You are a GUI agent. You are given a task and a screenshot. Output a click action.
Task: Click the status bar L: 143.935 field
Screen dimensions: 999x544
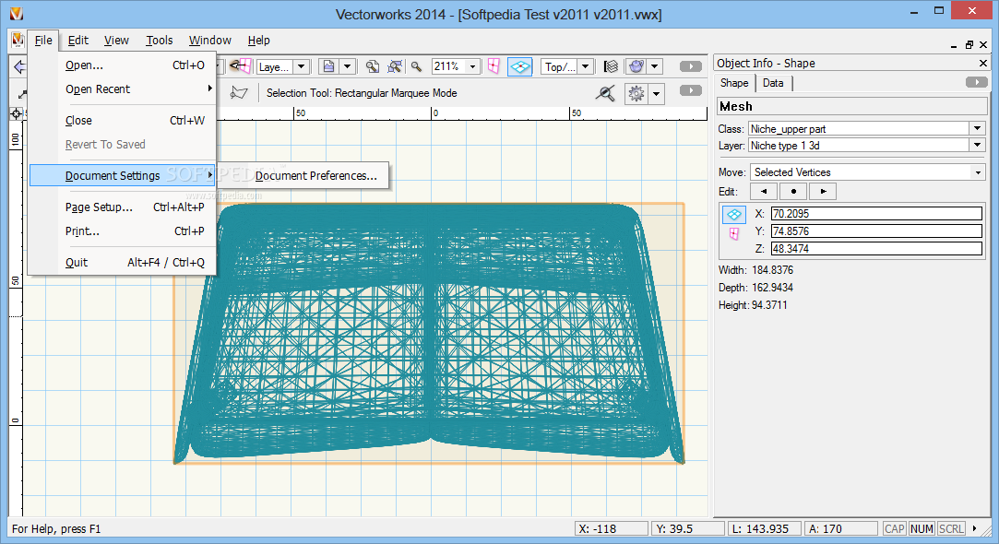(765, 528)
